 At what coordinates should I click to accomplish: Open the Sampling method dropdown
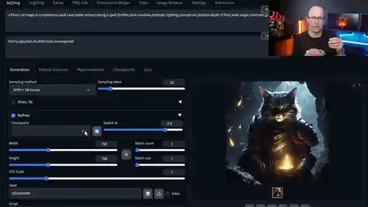coord(52,90)
